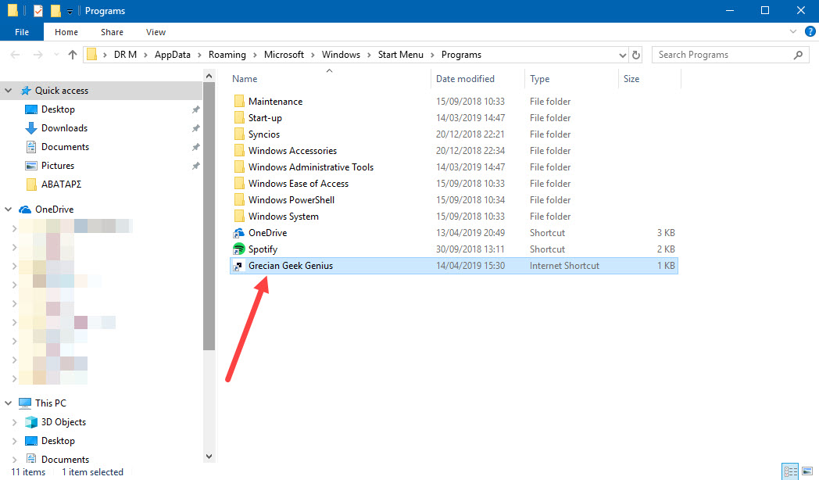The height and width of the screenshot is (480, 819).
Task: Open the address bar history dropdown
Action: pos(622,54)
